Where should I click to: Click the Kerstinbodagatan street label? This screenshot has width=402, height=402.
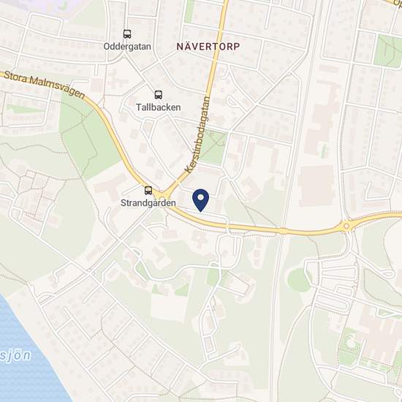197,135
